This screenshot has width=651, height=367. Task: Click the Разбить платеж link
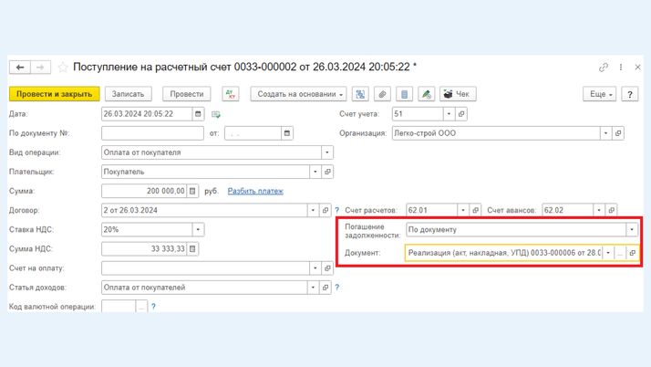click(255, 192)
